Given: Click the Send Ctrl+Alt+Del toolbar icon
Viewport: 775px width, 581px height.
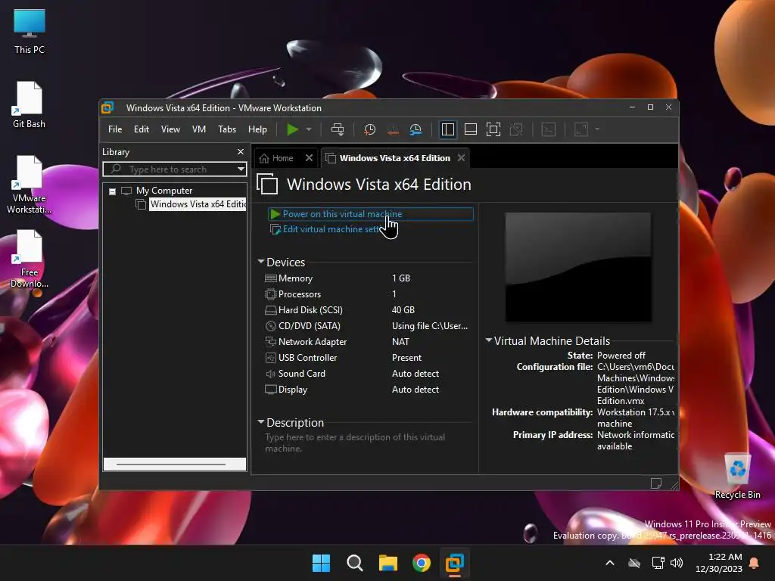Looking at the screenshot, I should click(x=338, y=129).
